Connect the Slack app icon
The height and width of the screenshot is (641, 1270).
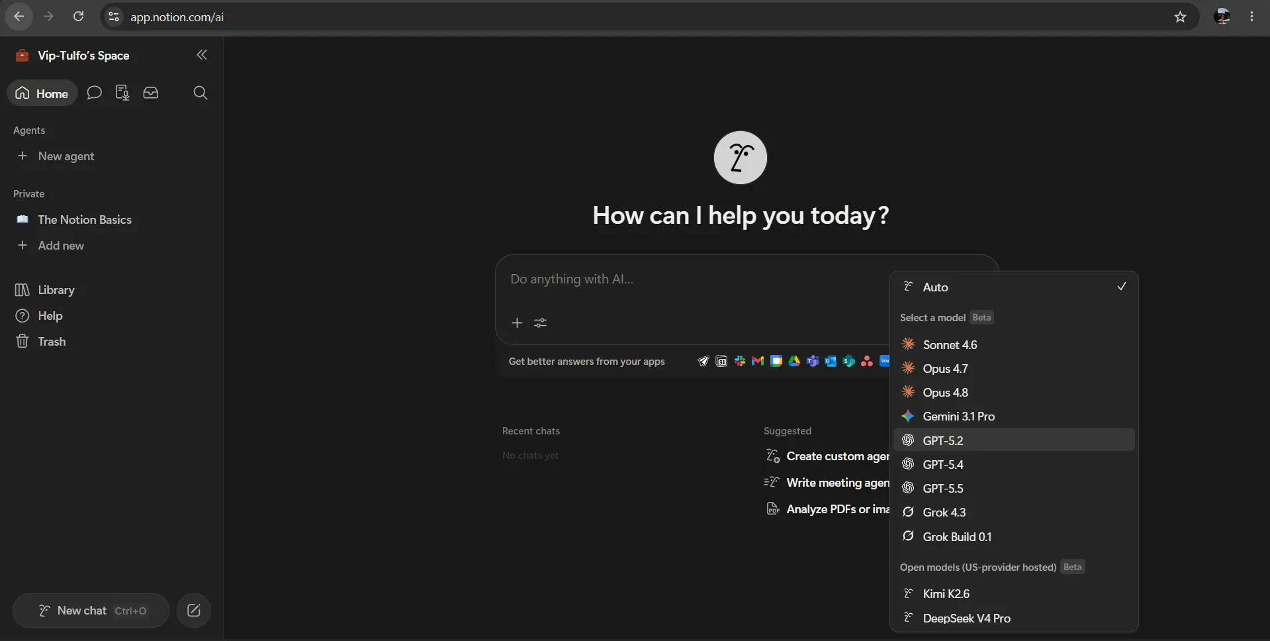tap(740, 361)
